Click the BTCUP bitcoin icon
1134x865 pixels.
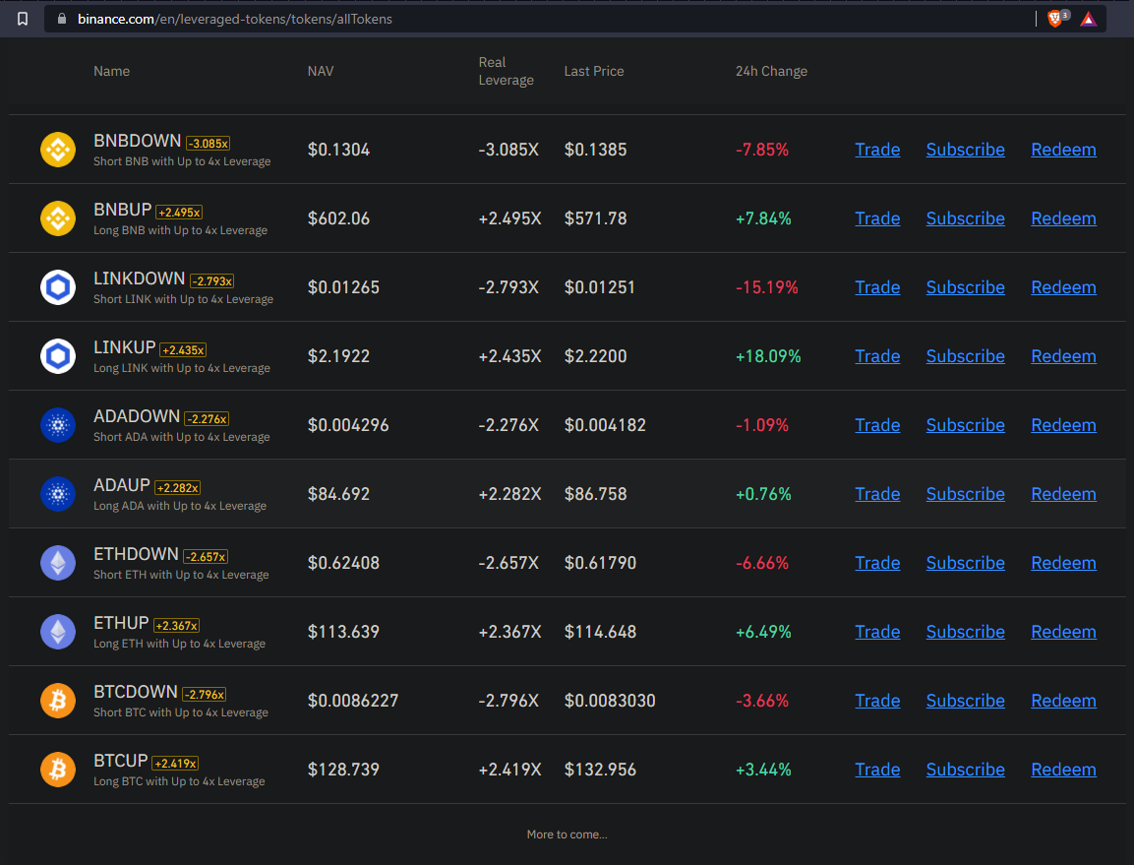[58, 770]
